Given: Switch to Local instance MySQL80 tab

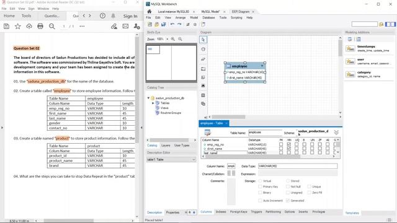Looking at the screenshot, I should click(x=174, y=12).
